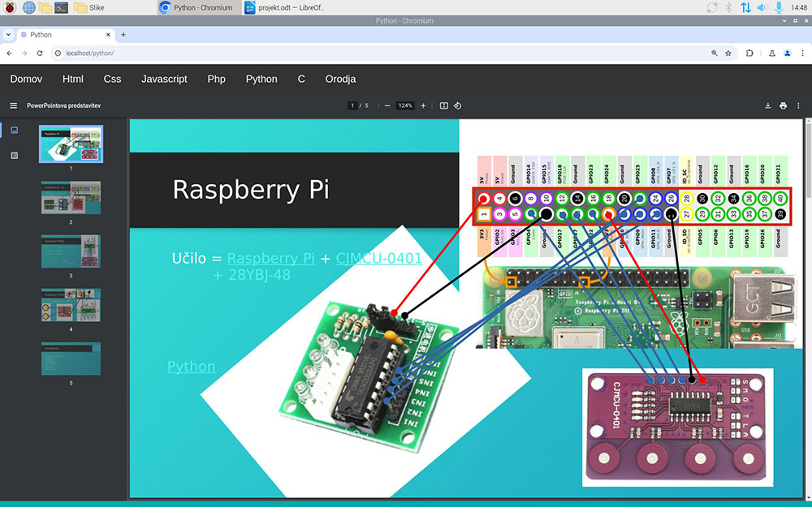Open the Chromium tab search dropdown
Image resolution: width=812 pixels, height=507 pixels.
coord(8,35)
